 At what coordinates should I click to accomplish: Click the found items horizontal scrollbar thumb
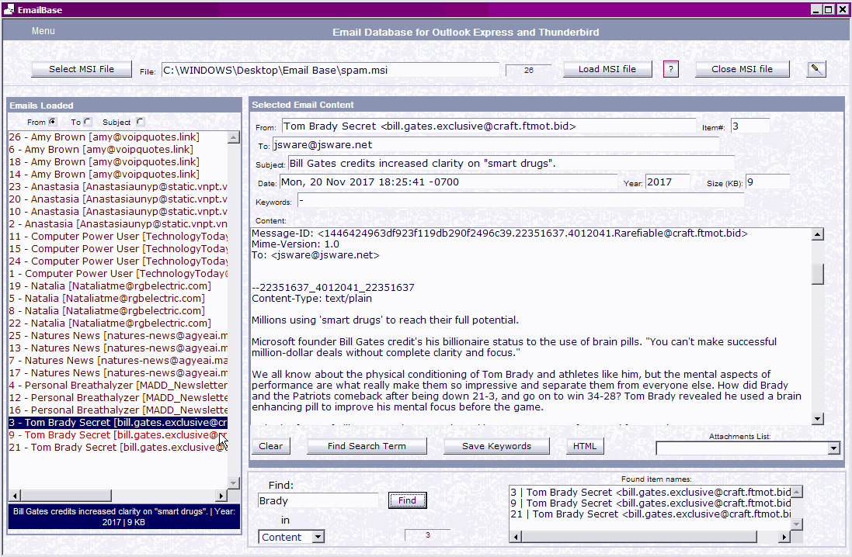638,537
